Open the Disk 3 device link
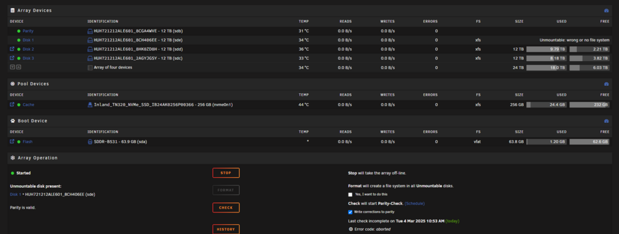Screen dimensions: 619x234 tap(28, 58)
